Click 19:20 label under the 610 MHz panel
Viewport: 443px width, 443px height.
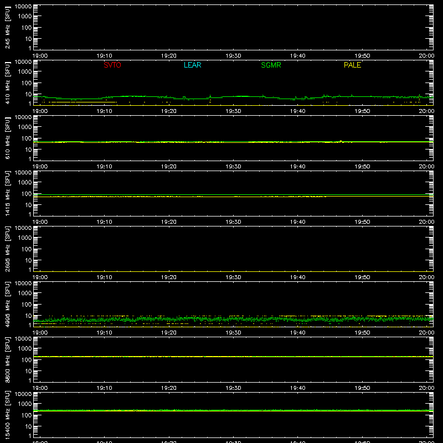169,167
